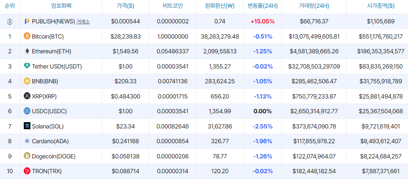Click Dogecoin volume $122,074,964.07

(314, 156)
